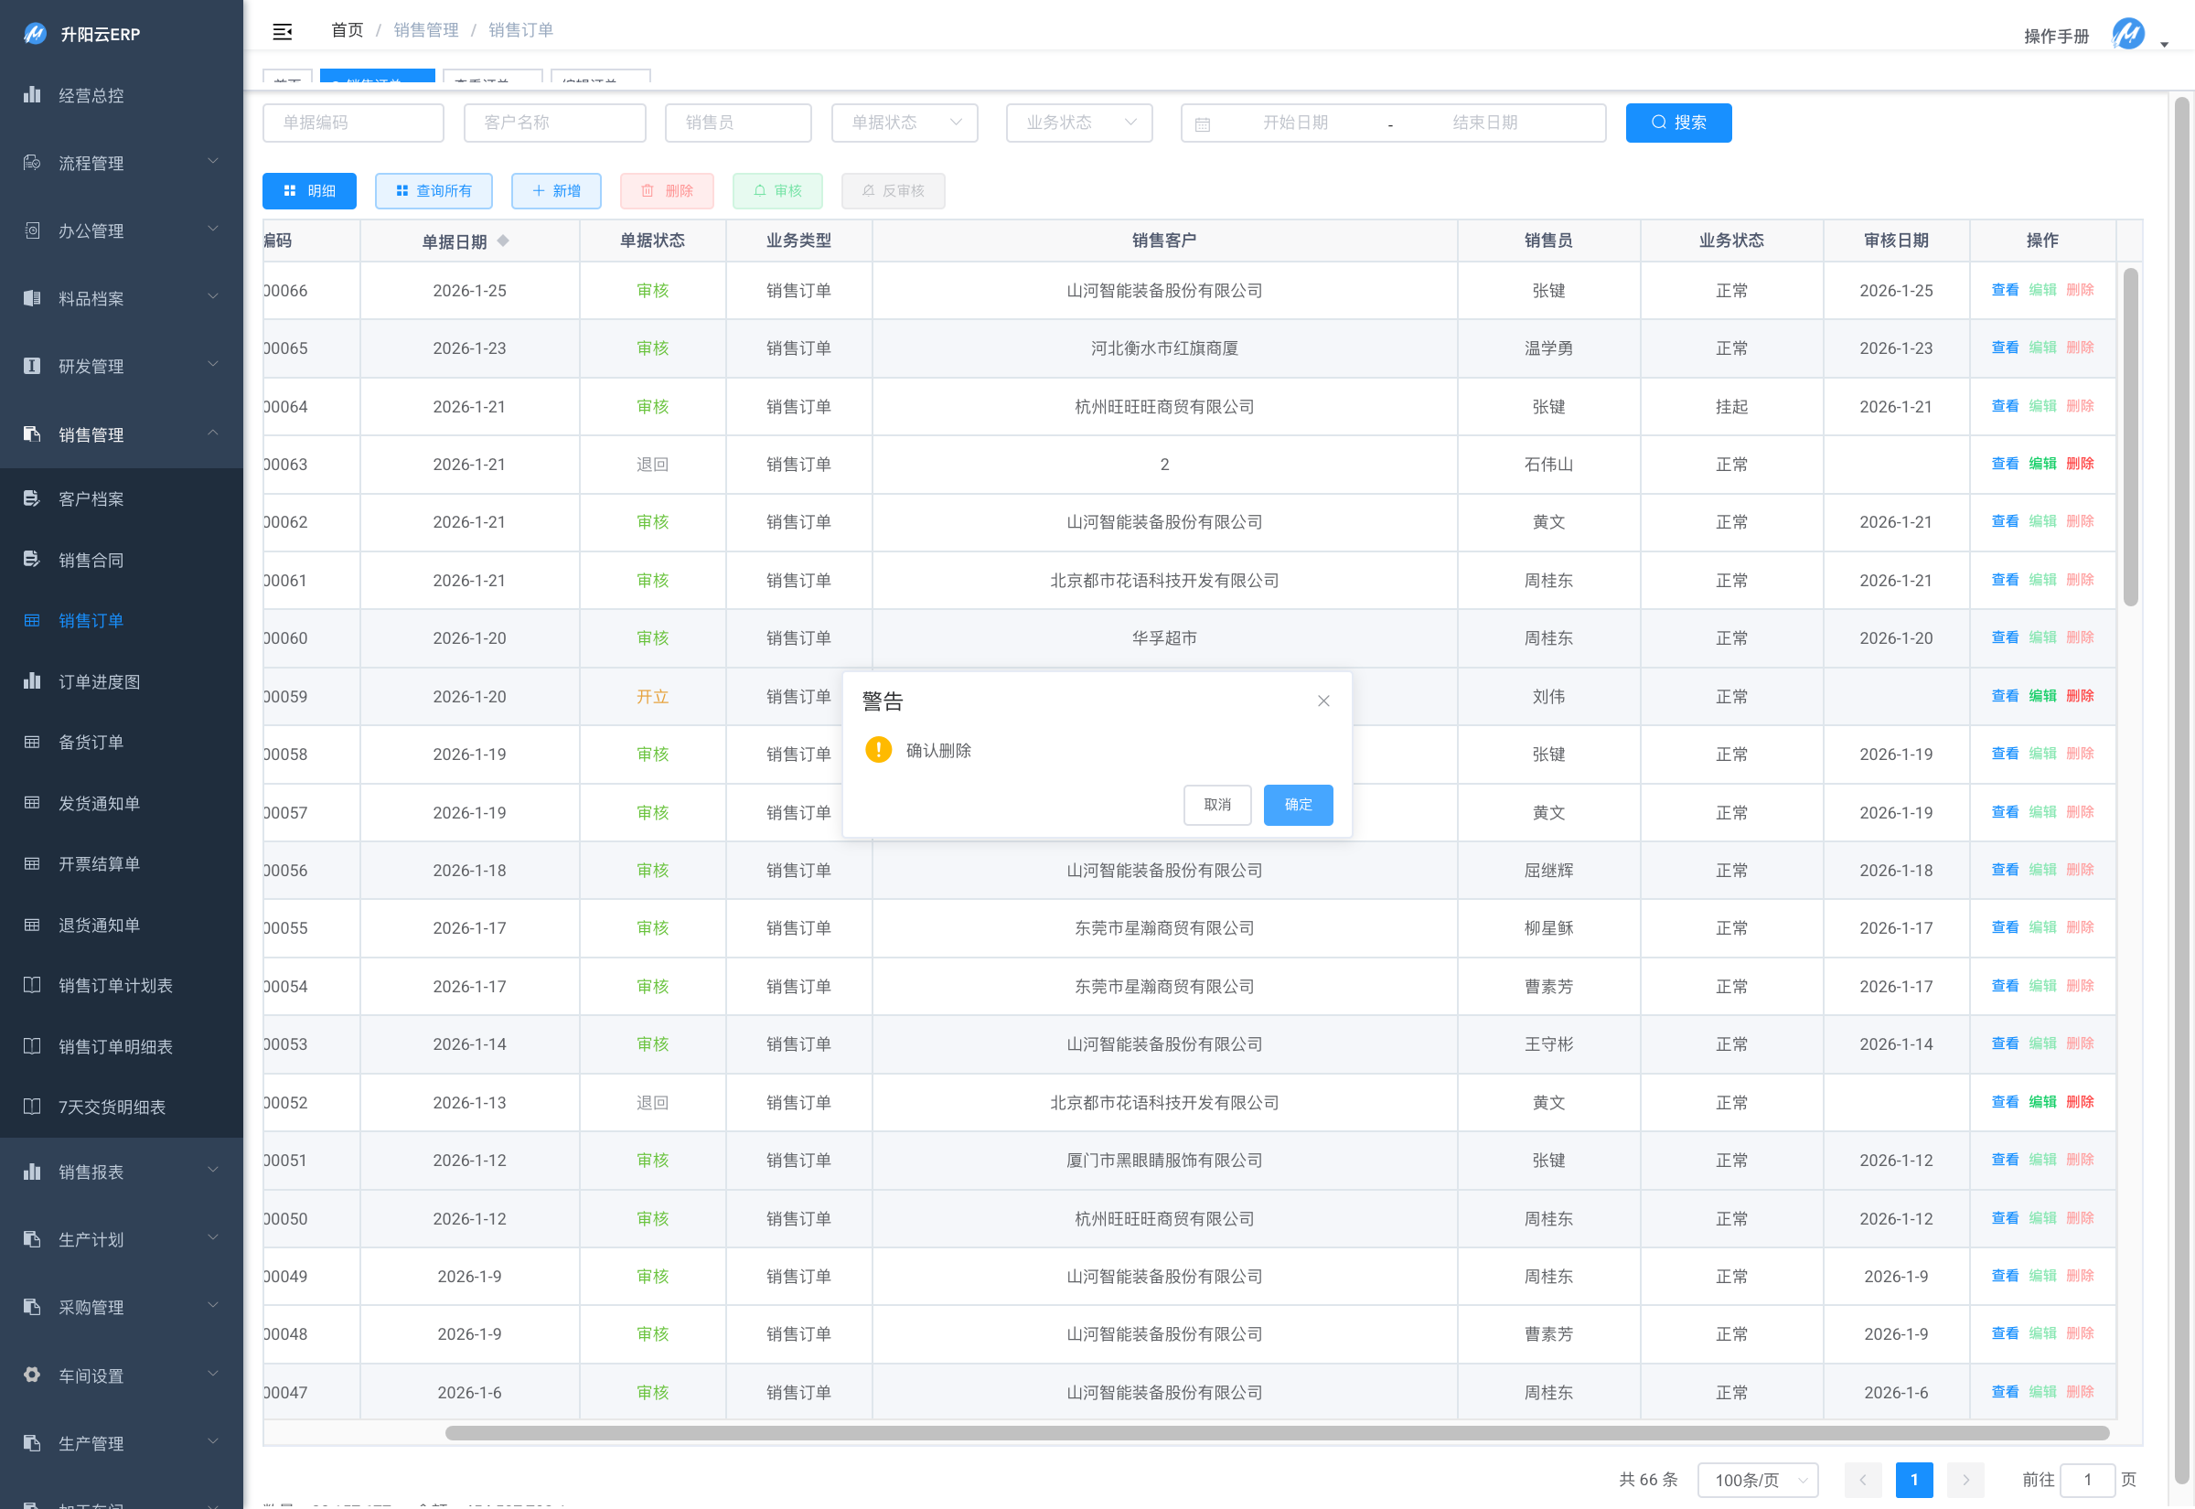This screenshot has height=1509, width=2195.
Task: Confirm deletion with 确定 button
Action: tap(1298, 805)
